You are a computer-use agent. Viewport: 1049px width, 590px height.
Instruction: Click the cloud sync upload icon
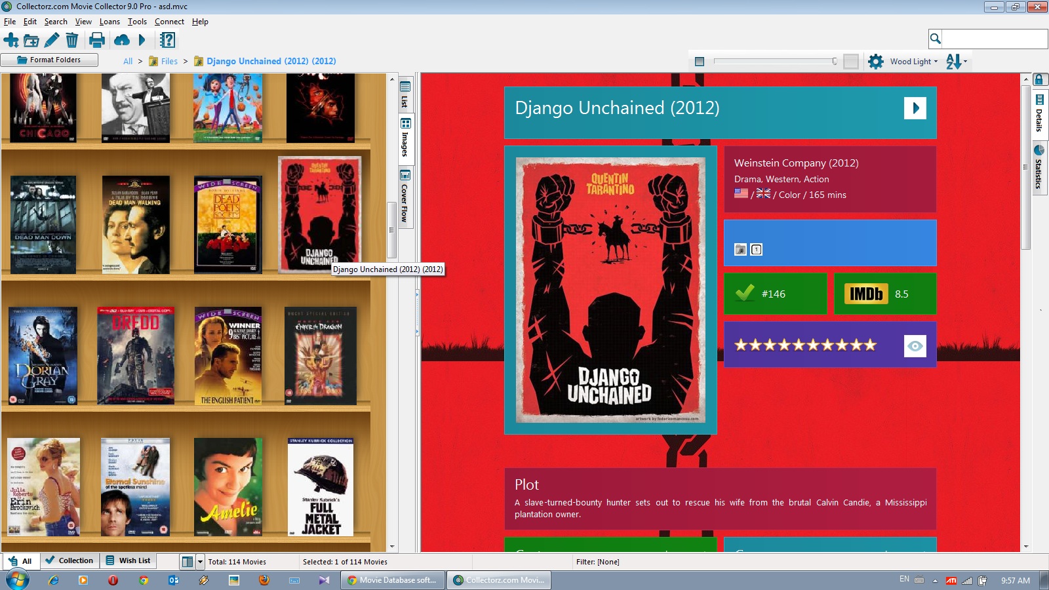coord(122,41)
